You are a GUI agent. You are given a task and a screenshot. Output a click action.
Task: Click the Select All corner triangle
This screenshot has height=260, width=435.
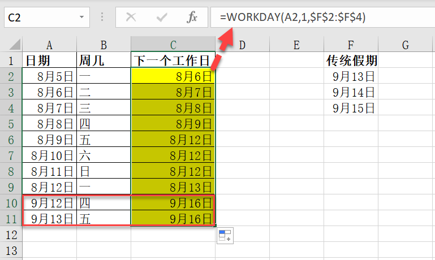pos(13,45)
